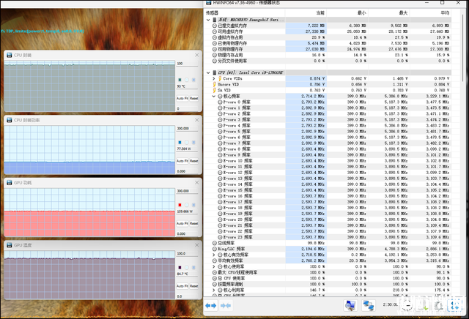Viewport: 469px width, 319px height.
Task: Click Reset in the GPU 功耗 window
Action: coord(193,223)
